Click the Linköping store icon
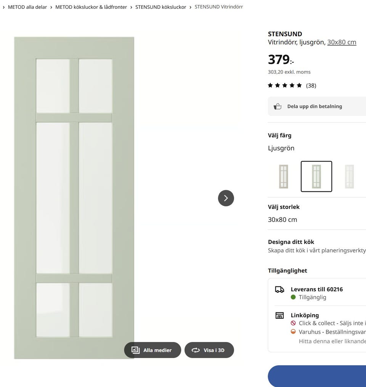The height and width of the screenshot is (387, 366). point(279,315)
